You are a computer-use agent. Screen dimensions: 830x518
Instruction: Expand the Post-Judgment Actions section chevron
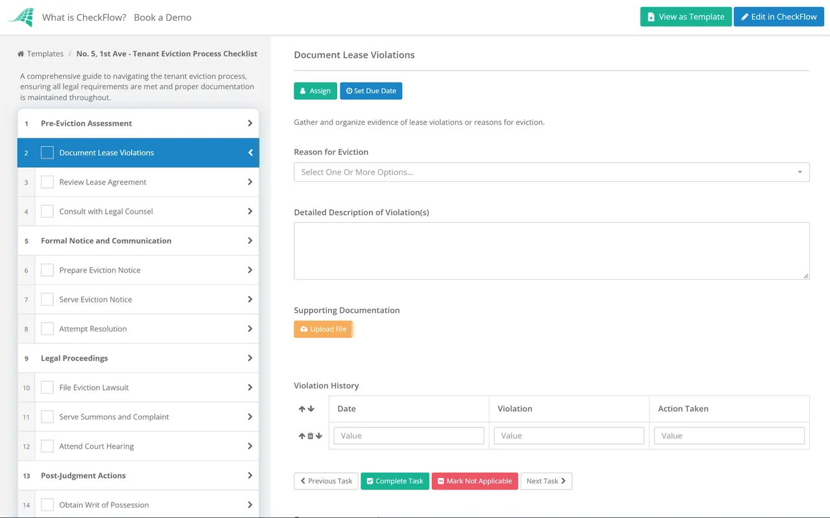250,475
